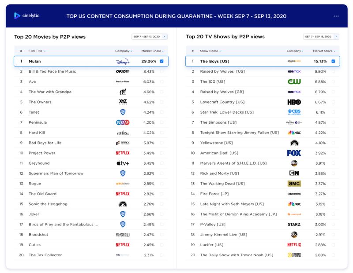Screen dimensions: 353x273
Task: Check the Ava row checkbox
Action: [161, 81]
